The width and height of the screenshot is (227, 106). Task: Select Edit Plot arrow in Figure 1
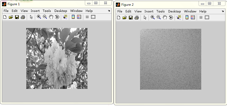31,17
